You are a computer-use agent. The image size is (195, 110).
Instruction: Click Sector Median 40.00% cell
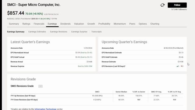pyautogui.click(x=121, y=96)
